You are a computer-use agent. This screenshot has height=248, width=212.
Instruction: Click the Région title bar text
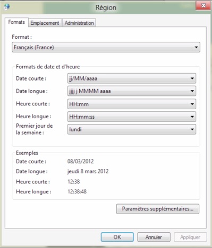(x=106, y=7)
